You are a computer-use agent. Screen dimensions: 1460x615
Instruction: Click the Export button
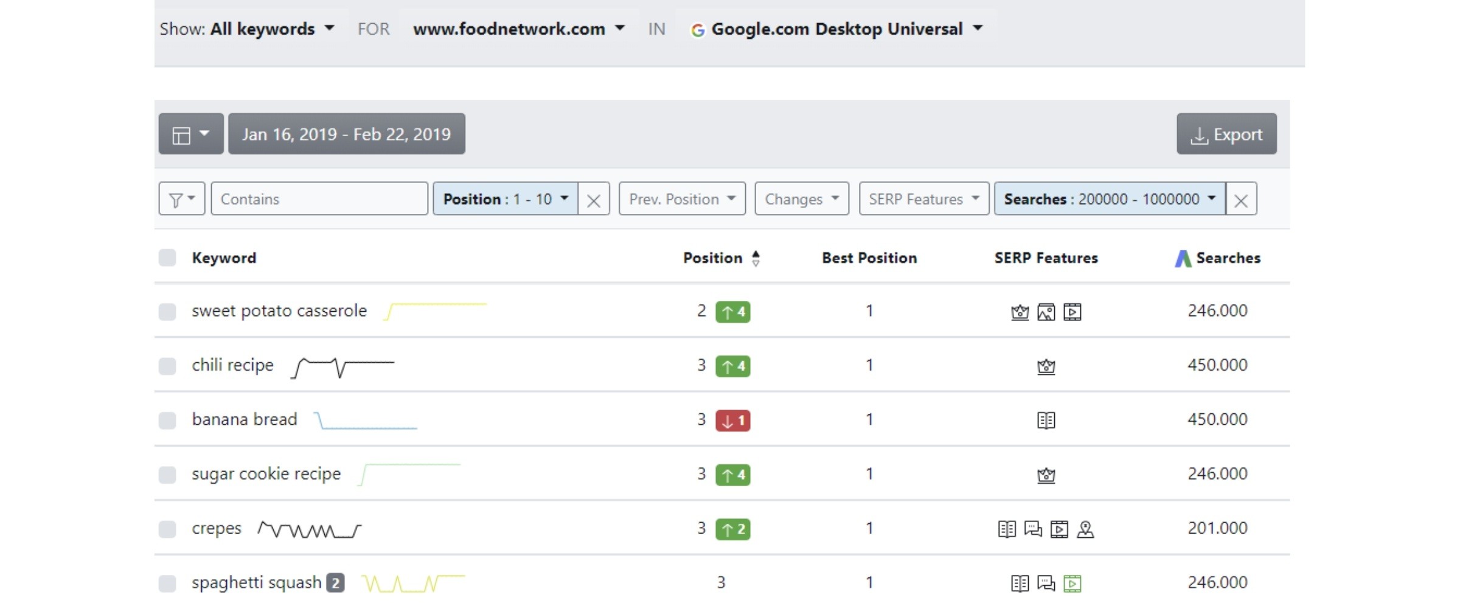1226,134
